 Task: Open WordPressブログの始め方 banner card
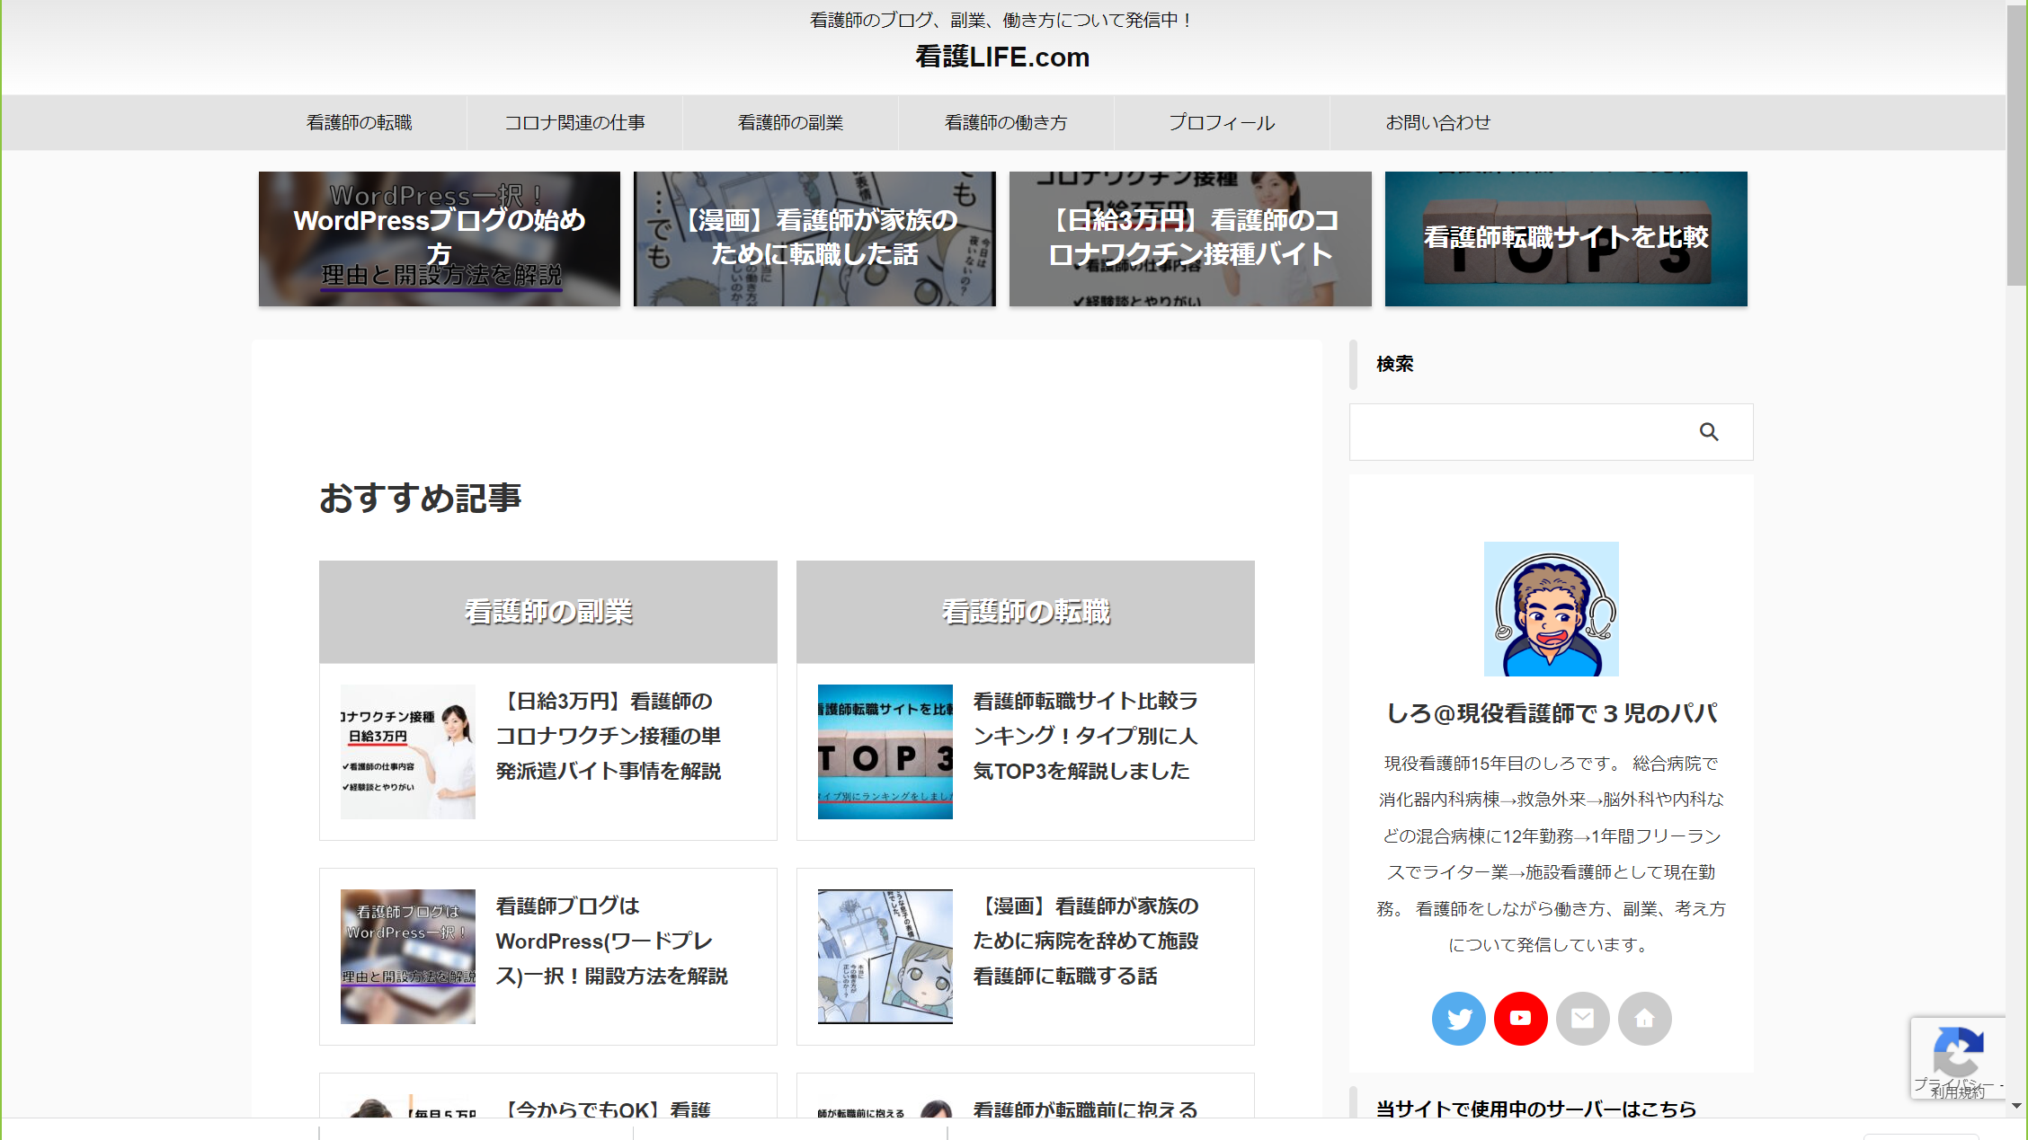(x=440, y=239)
